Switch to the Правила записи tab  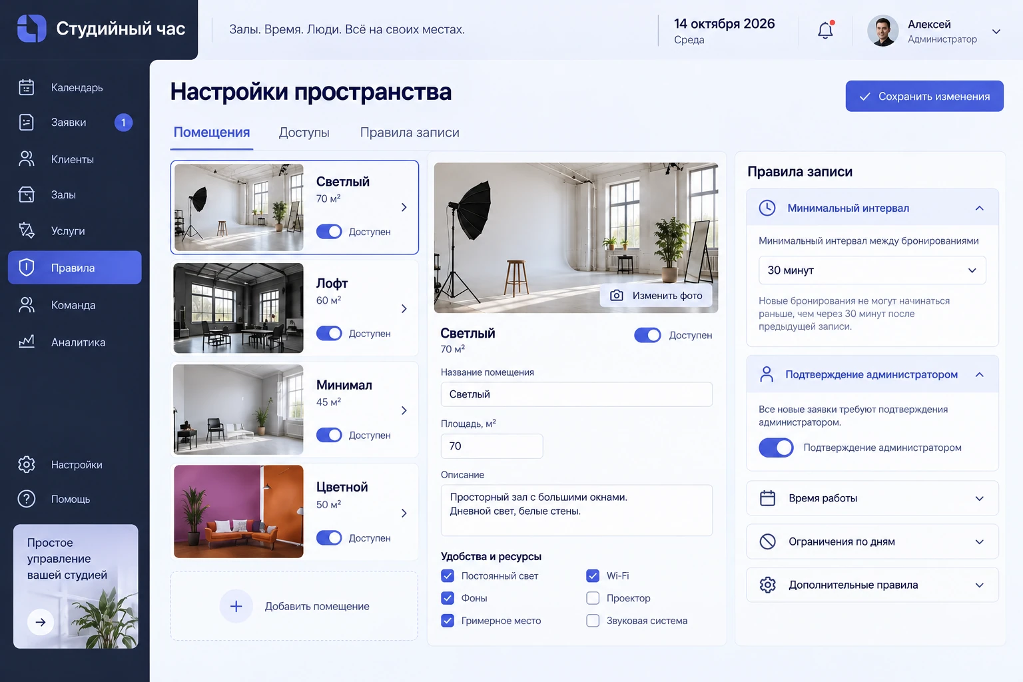pos(410,133)
